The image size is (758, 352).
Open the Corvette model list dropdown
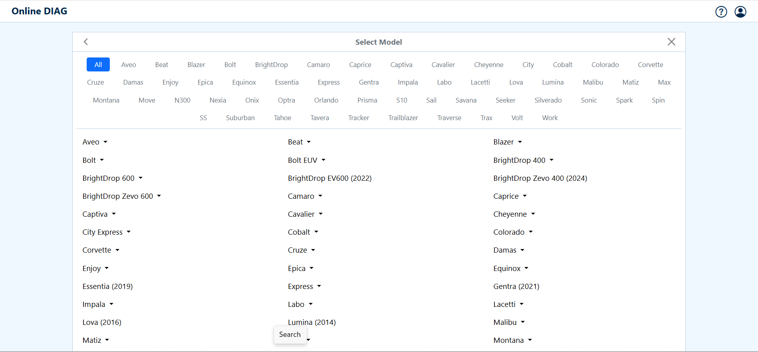(101, 250)
